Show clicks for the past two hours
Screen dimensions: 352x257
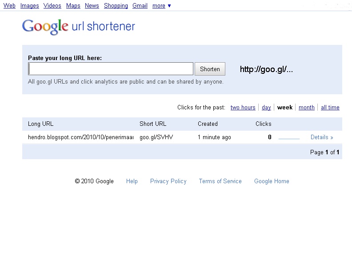[x=243, y=108]
